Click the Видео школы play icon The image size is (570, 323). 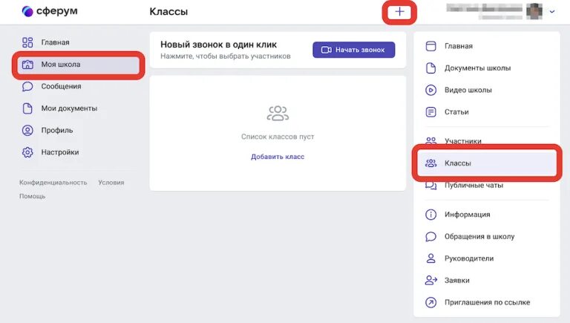pyautogui.click(x=430, y=90)
